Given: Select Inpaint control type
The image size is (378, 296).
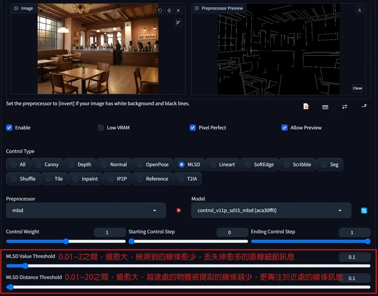Looking at the screenshot, I should pos(85,179).
